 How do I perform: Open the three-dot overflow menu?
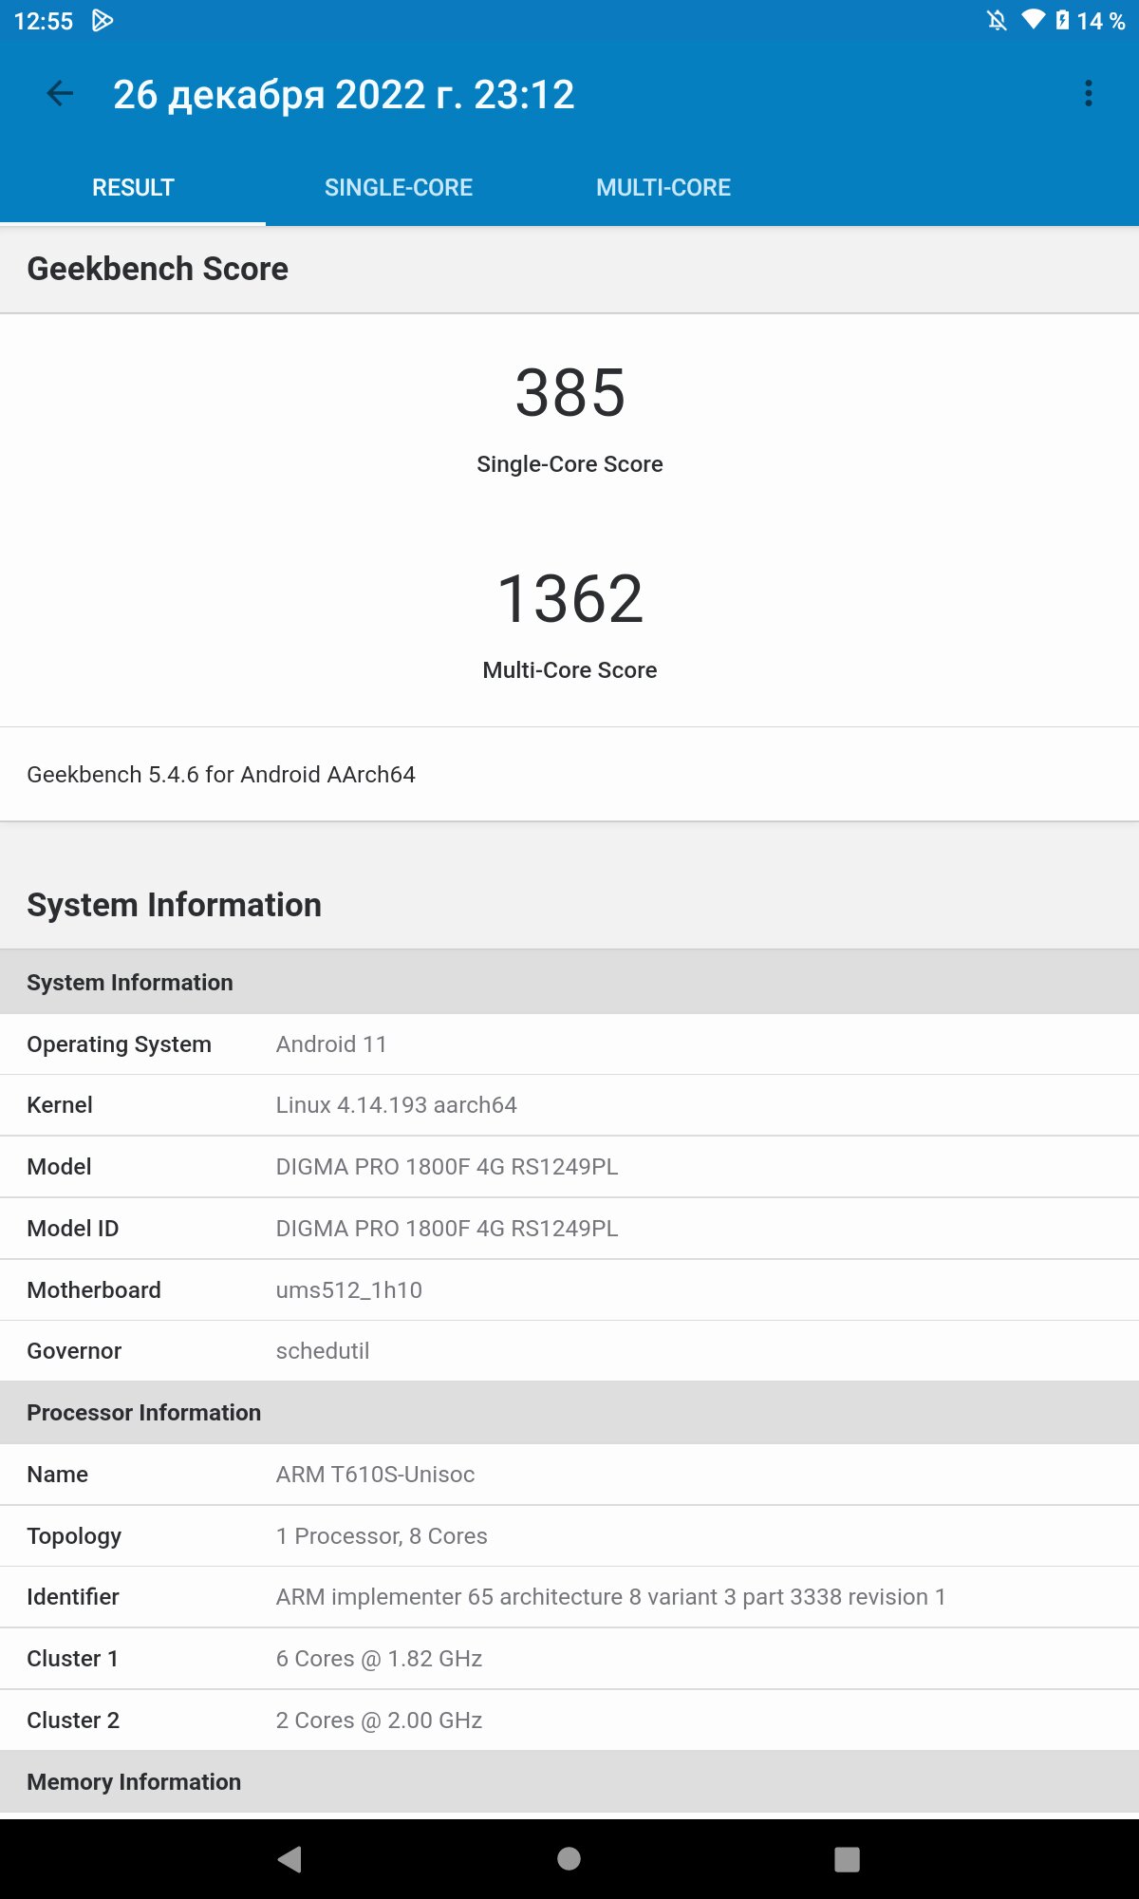coord(1089,93)
